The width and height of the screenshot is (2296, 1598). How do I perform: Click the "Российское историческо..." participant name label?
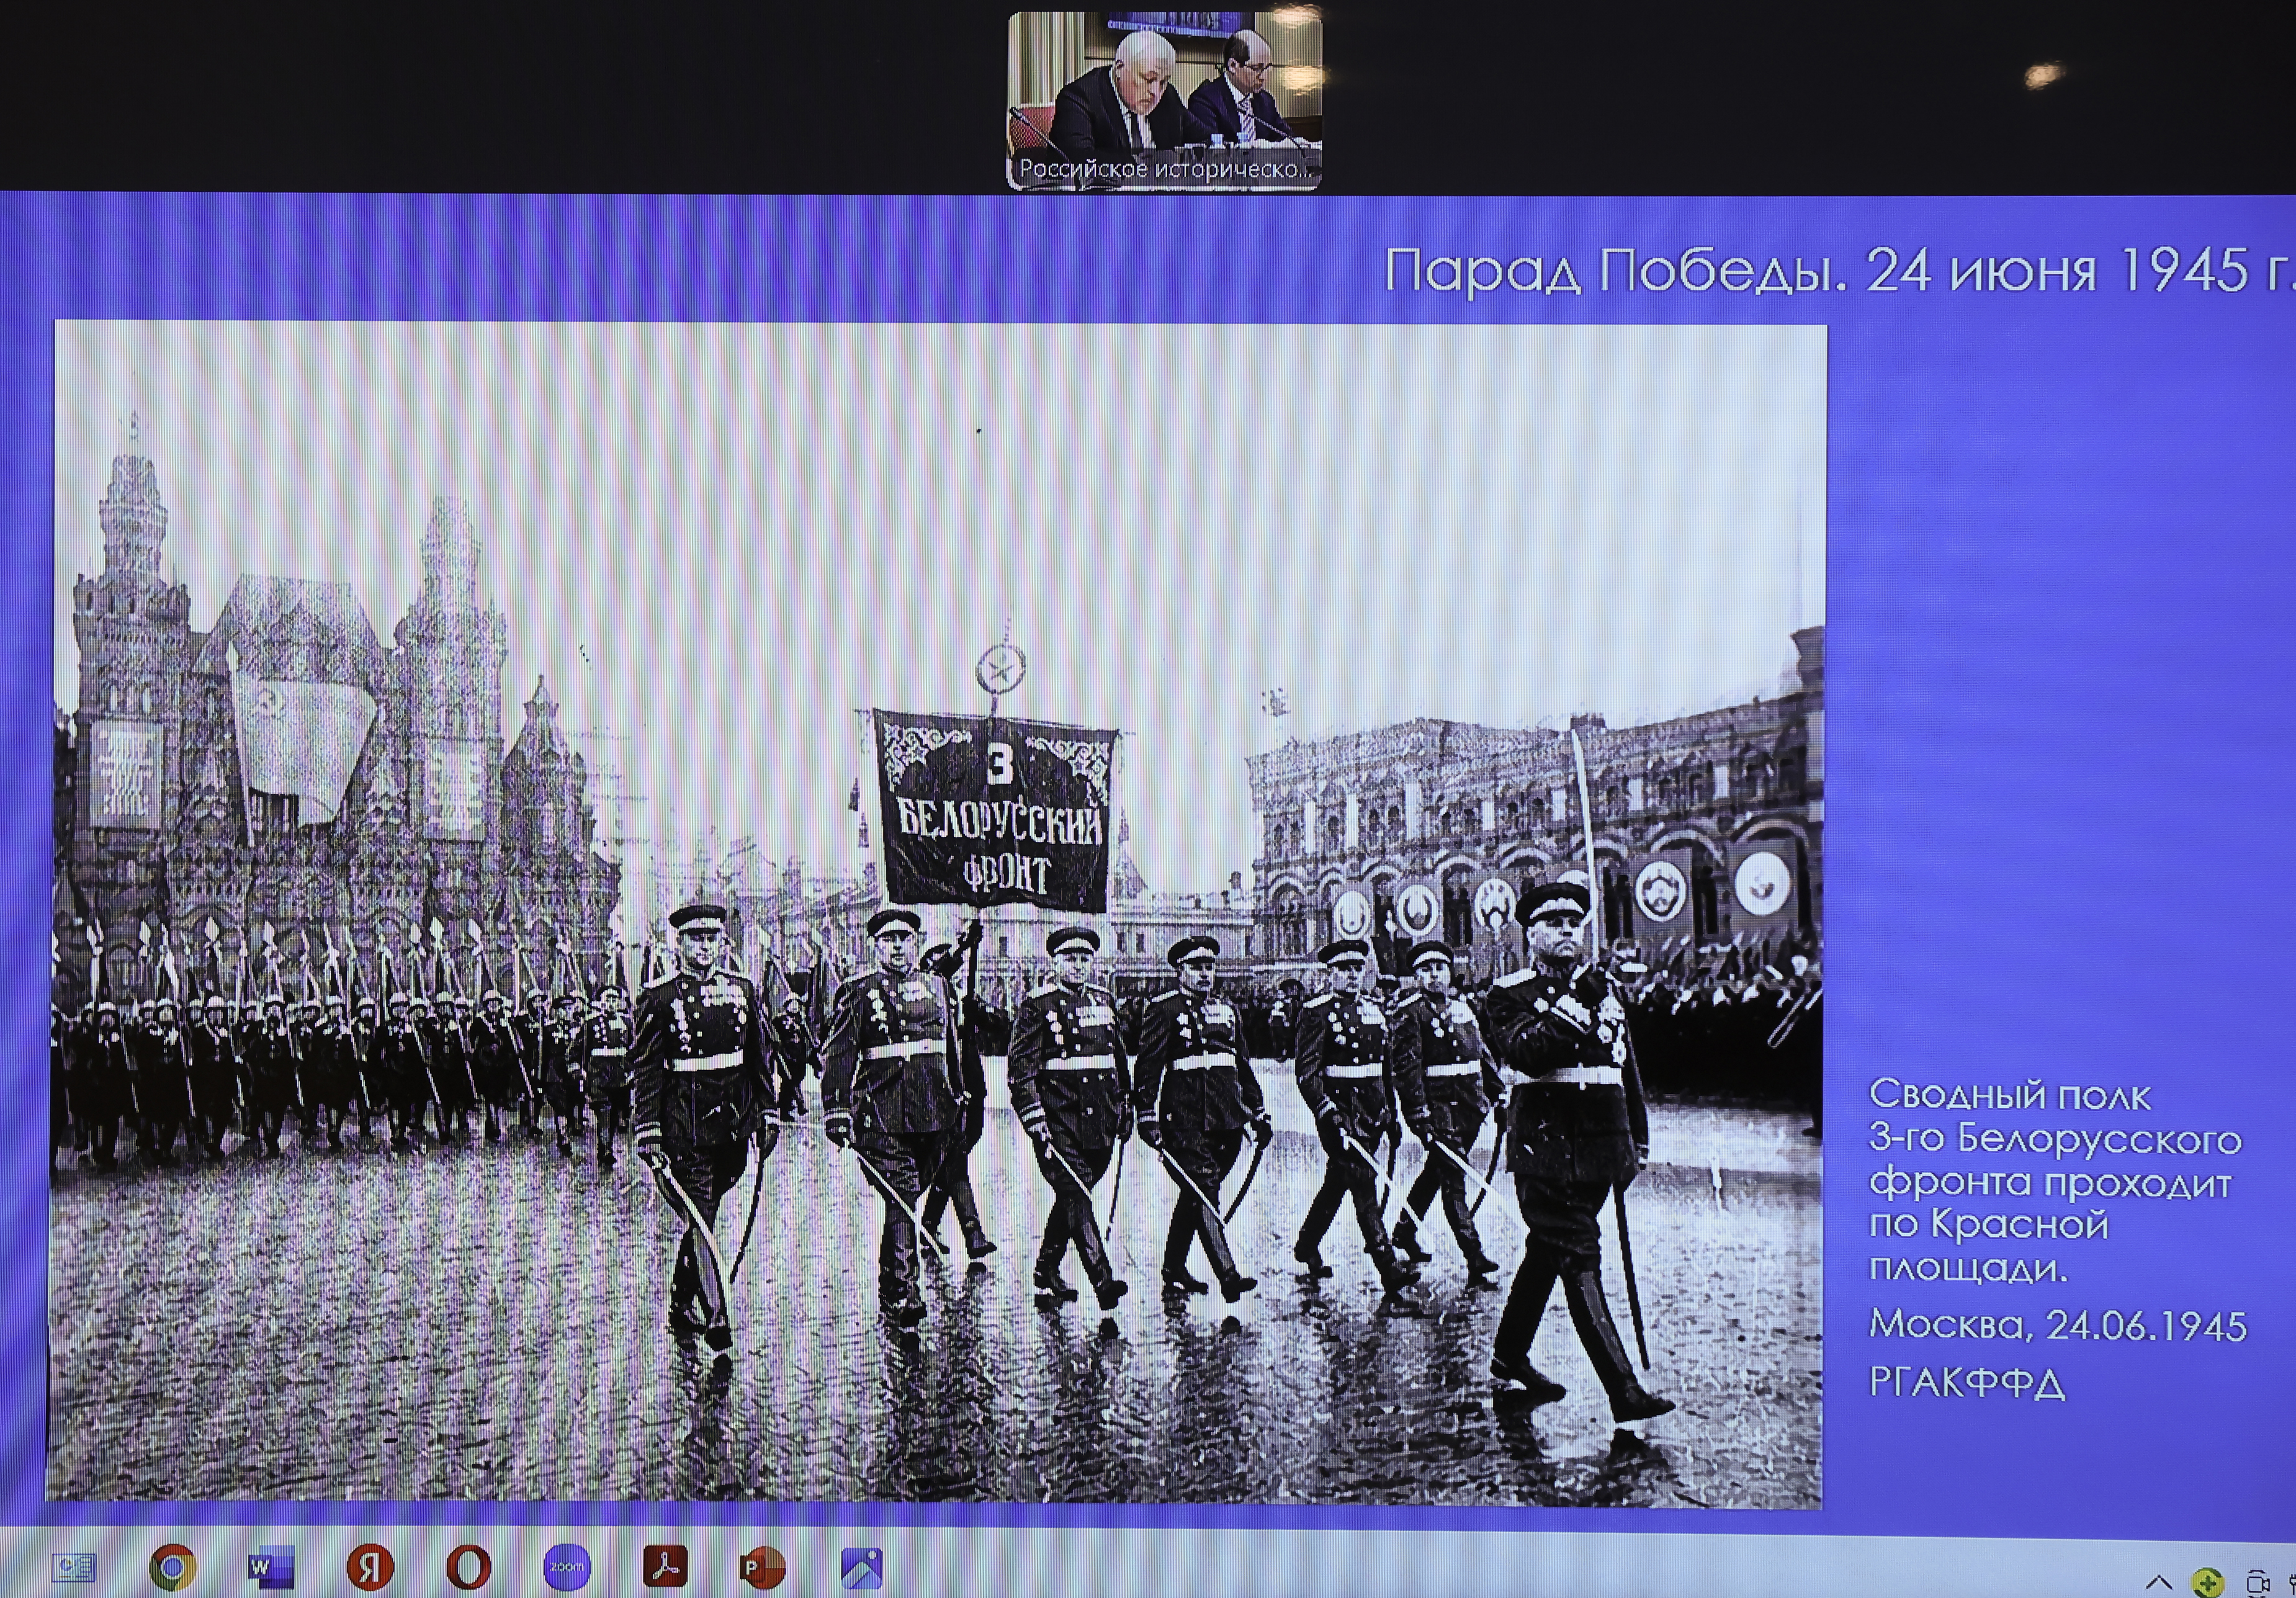pos(1164,169)
